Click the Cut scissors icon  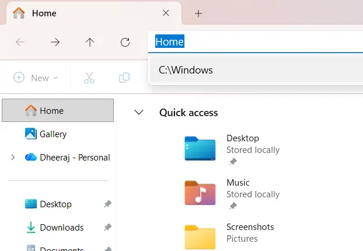pos(89,78)
